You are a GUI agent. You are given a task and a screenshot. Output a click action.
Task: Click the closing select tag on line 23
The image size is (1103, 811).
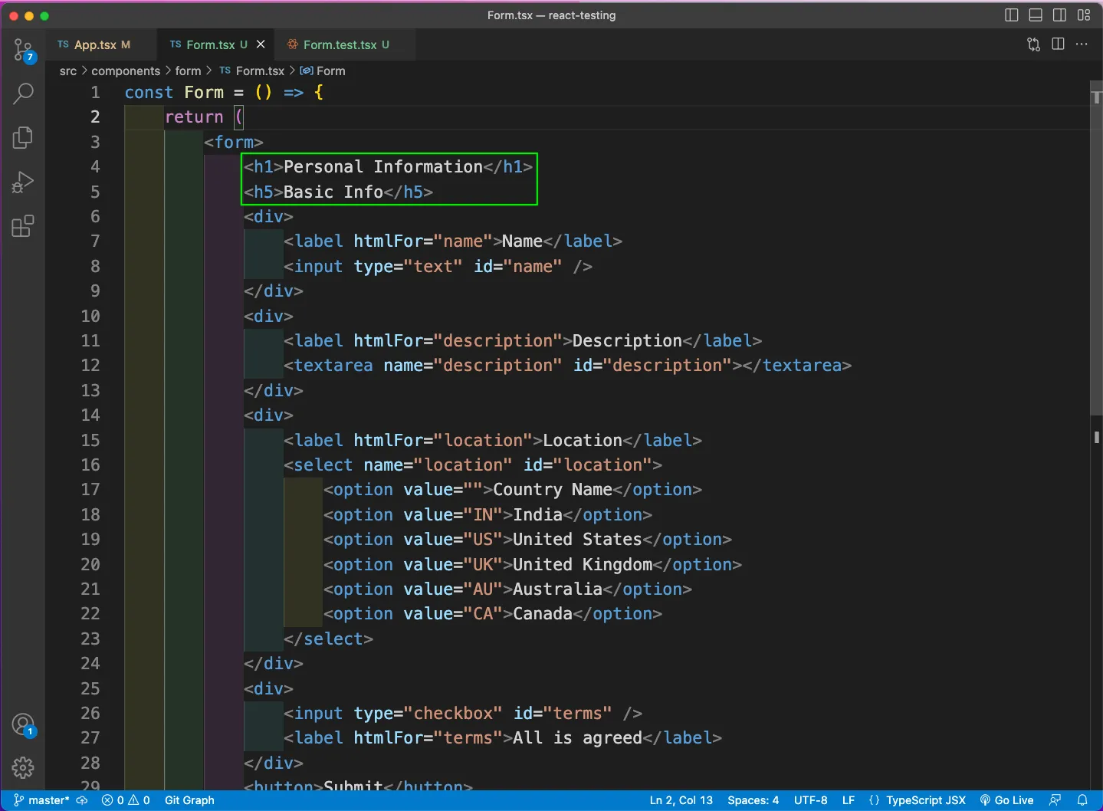(328, 639)
